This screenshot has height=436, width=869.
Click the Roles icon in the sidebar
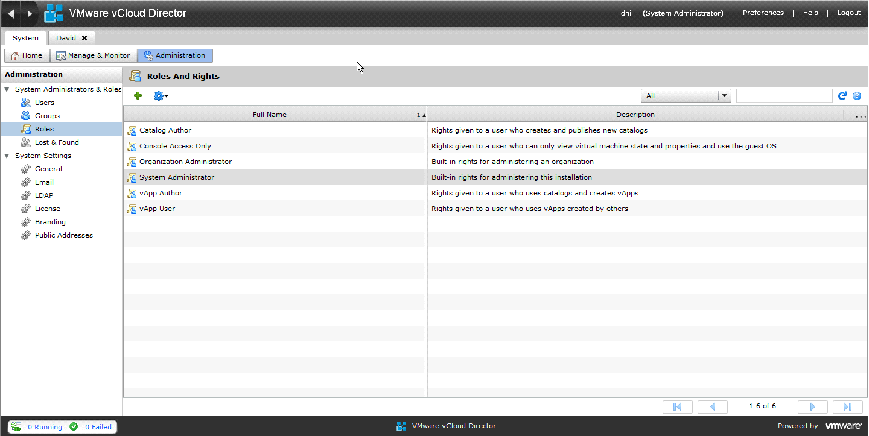[x=26, y=129]
